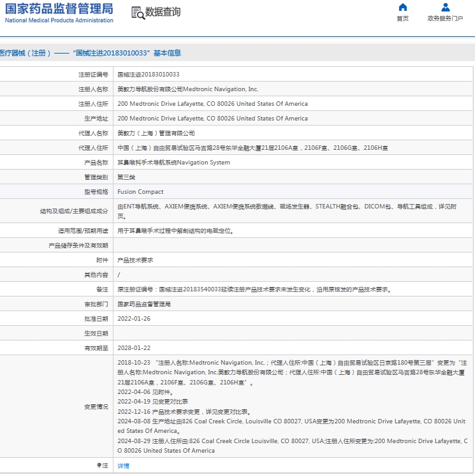Click the 2024-08-08 生产地址 change entry
This screenshot has width=475, height=475.
[x=291, y=426]
